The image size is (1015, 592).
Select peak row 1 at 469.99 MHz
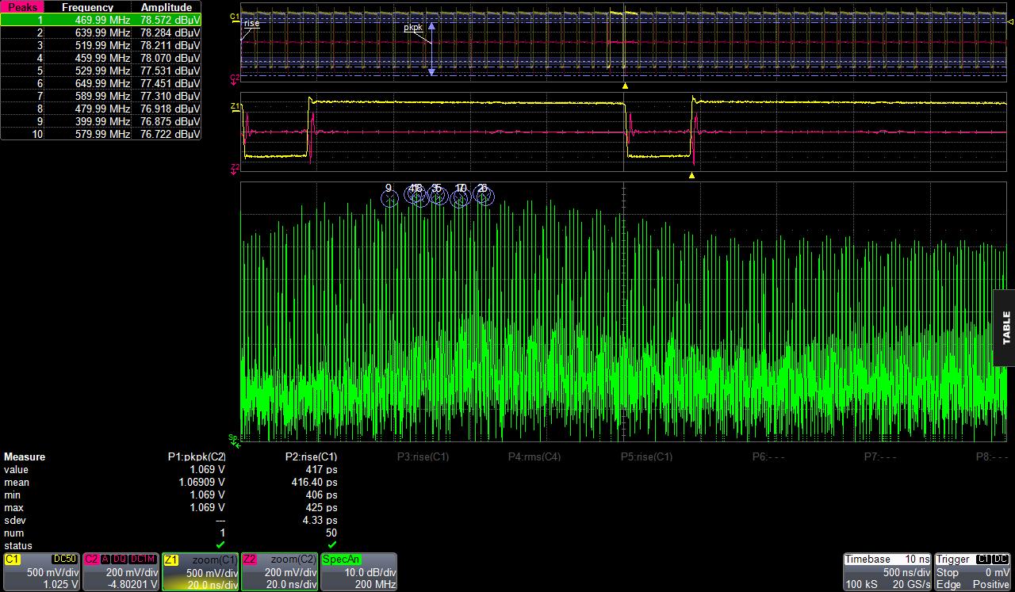pyautogui.click(x=101, y=20)
